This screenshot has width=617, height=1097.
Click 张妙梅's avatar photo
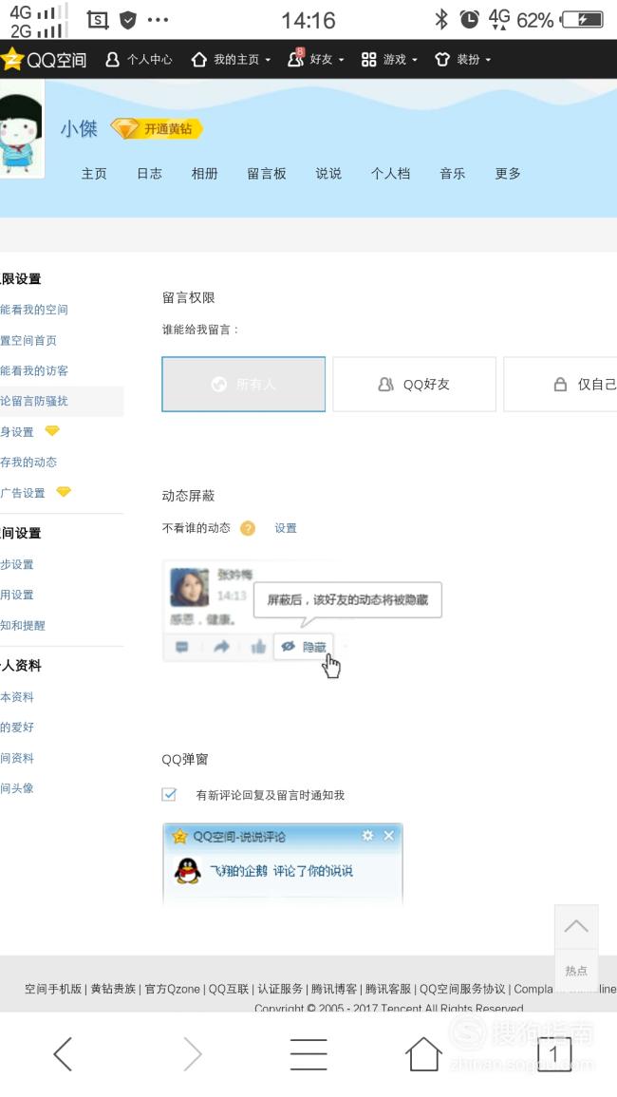(189, 586)
